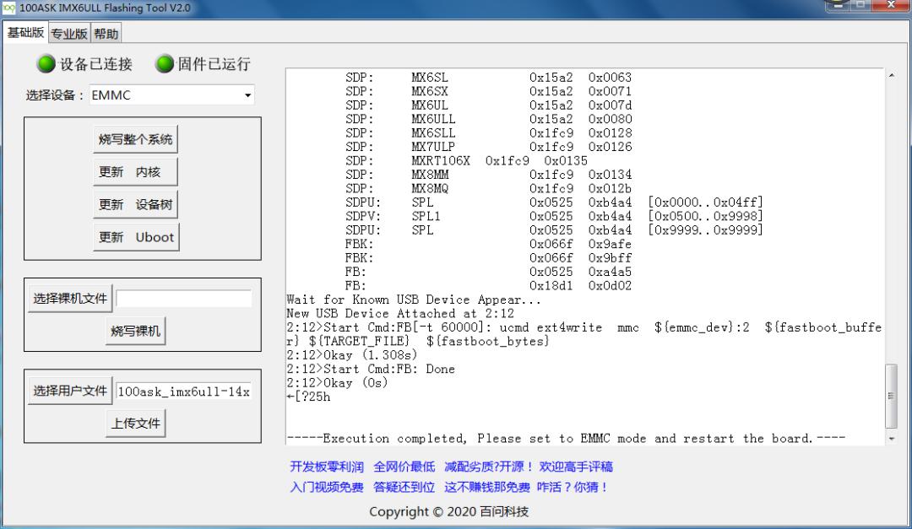Click the 选择用户文件 button
Viewport: 912px width, 529px height.
(70, 391)
